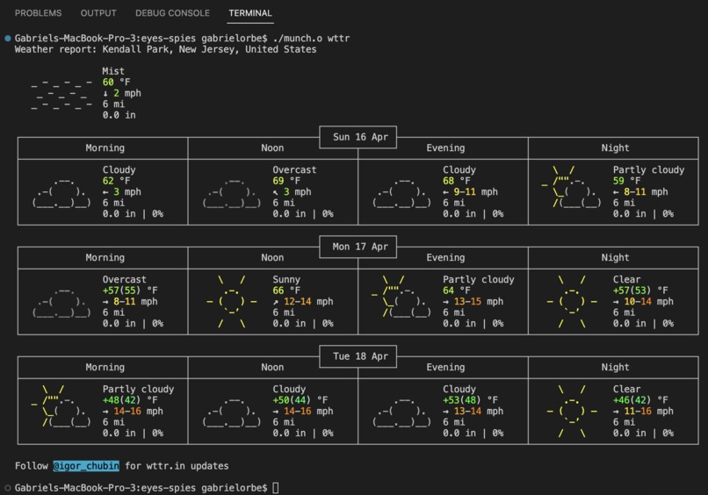Click the Sunday evening cloud icon
This screenshot has width=708, height=495.
point(401,192)
